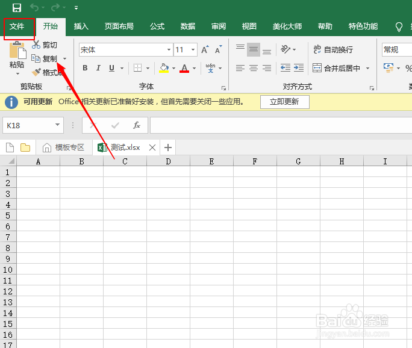Screen dimensions: 412x348
Task: Open the 宋体 font name dropdown
Action: [169, 49]
